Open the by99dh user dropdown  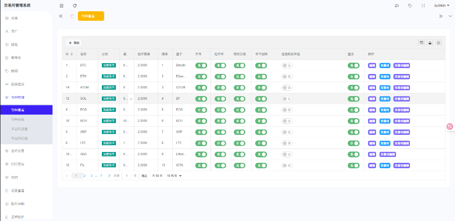[x=441, y=5]
